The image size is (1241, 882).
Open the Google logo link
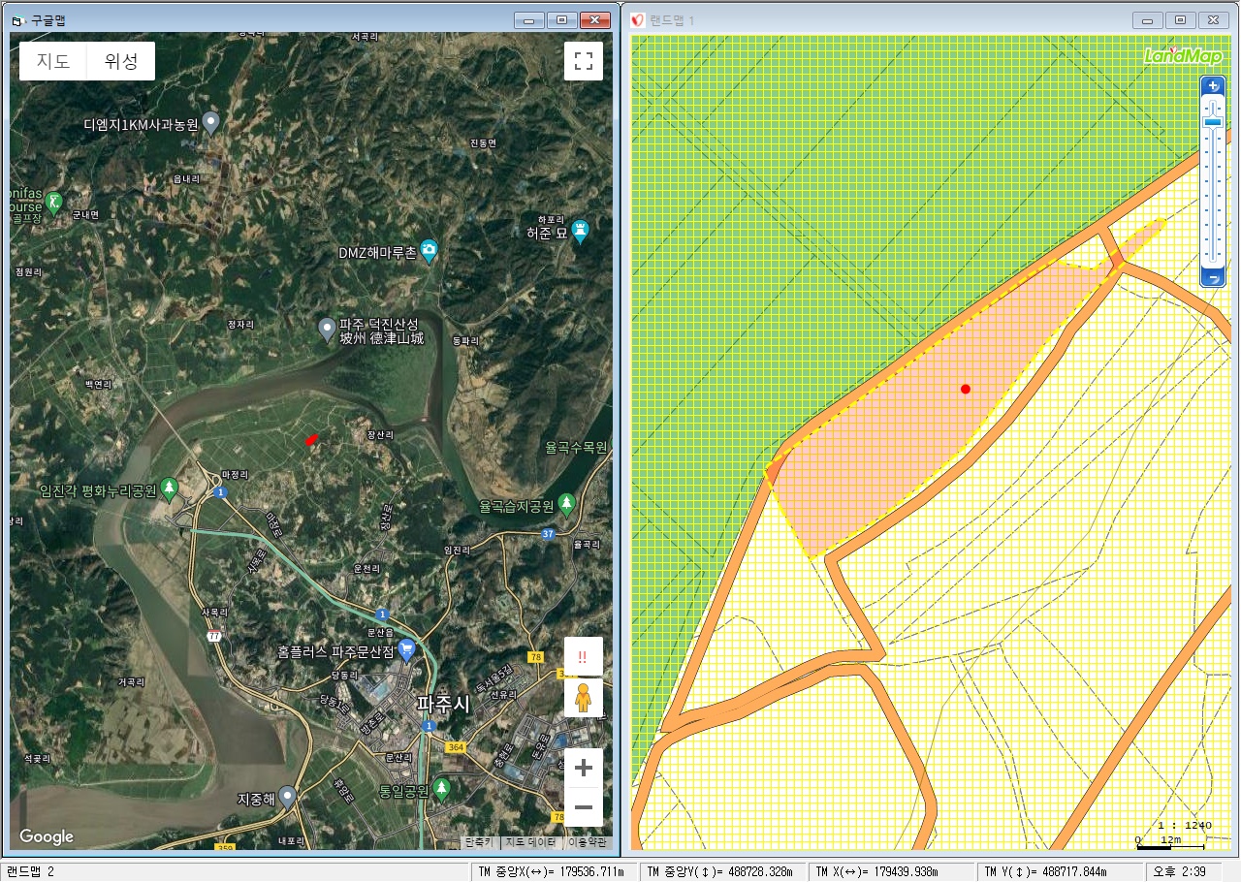coord(47,836)
